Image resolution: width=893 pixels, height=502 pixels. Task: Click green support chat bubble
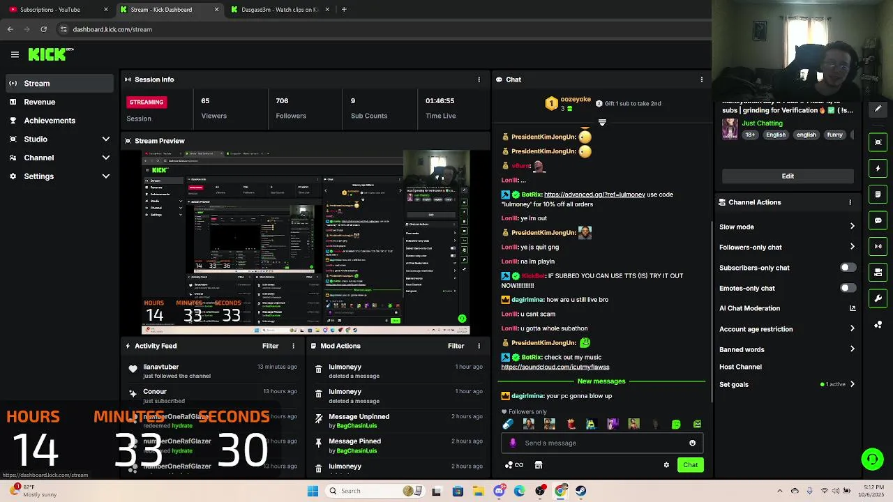coord(872,459)
